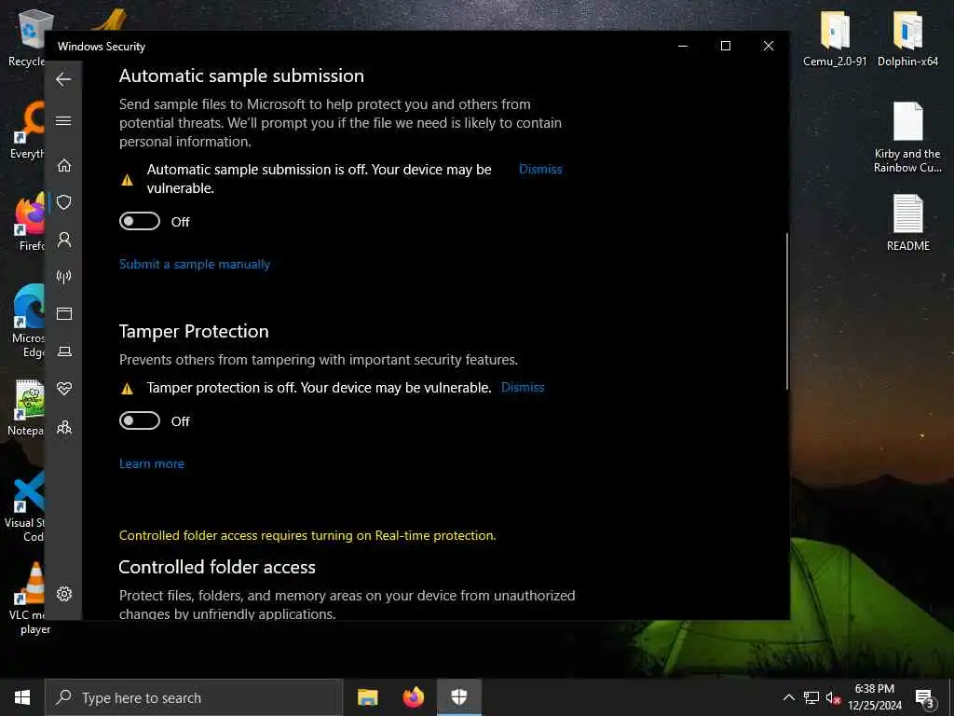954x716 pixels.
Task: Open the muted volume tray icon
Action: 833,697
